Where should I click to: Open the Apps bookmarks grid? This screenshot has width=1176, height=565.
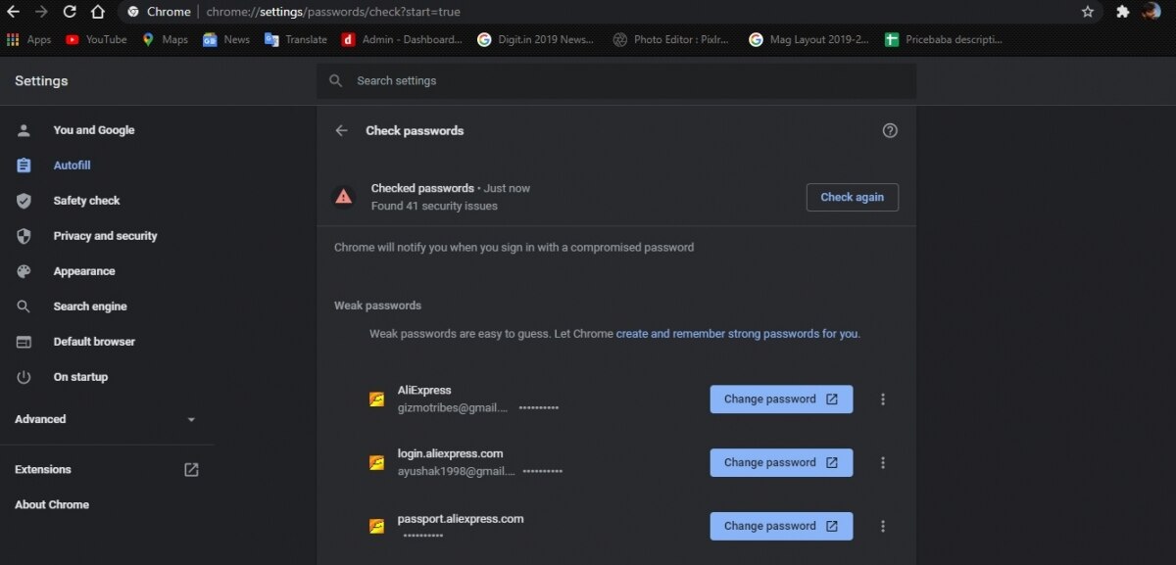(28, 40)
